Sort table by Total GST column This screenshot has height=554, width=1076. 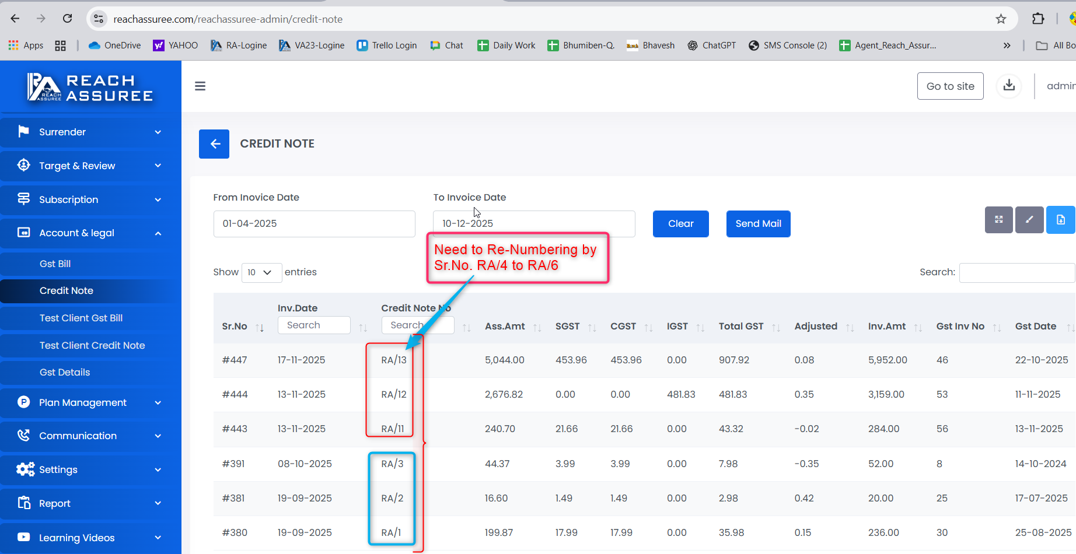pos(775,327)
